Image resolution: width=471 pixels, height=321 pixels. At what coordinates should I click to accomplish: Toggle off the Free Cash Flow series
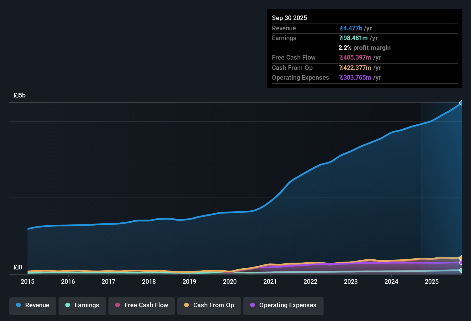[141, 305]
